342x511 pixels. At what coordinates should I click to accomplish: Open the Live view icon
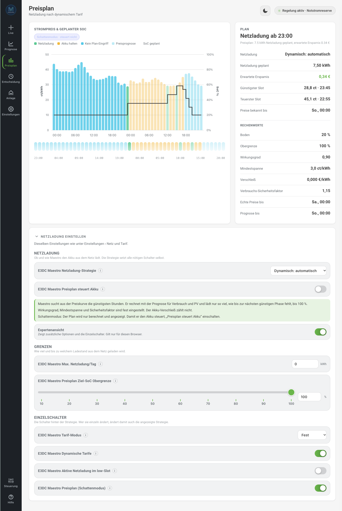(x=11, y=27)
